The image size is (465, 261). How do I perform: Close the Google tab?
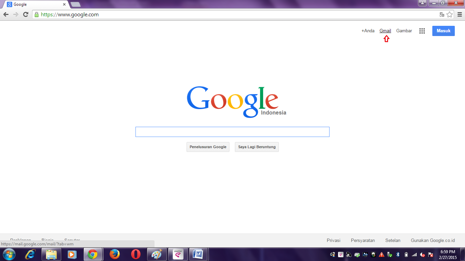(64, 4)
